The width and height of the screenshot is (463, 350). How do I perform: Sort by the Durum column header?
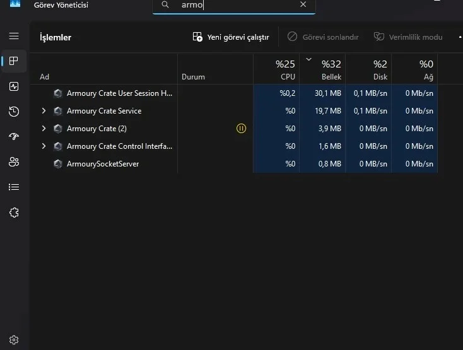click(215, 69)
